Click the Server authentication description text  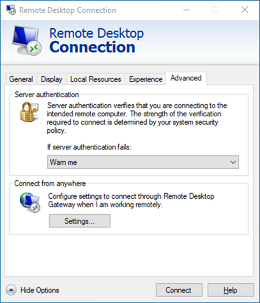[x=137, y=118]
